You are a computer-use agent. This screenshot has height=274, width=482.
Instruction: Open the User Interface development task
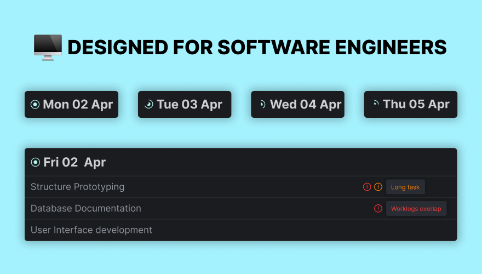pos(91,230)
